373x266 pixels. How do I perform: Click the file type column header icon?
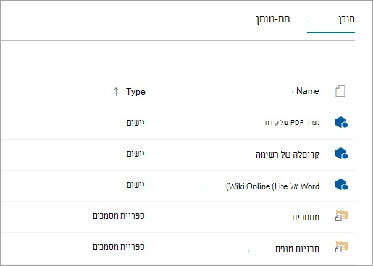pos(340,91)
